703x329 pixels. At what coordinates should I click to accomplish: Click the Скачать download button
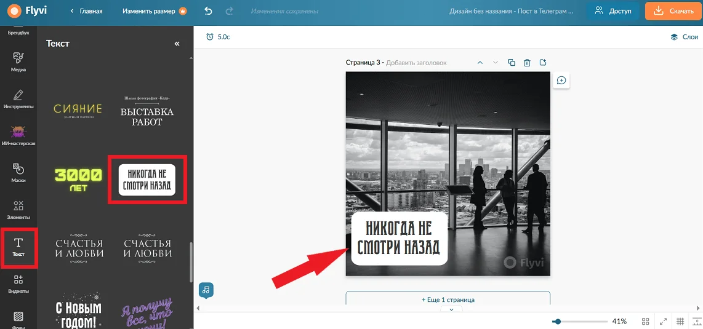[x=674, y=11]
